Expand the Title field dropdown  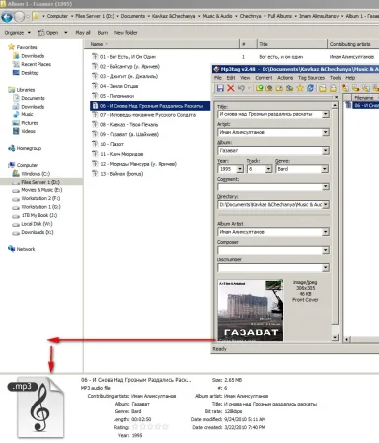(325, 114)
